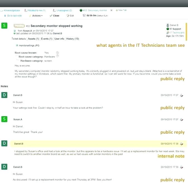Screen dimensions: 188x188
Task: Select the History (19) tab
Action: coord(72,39)
